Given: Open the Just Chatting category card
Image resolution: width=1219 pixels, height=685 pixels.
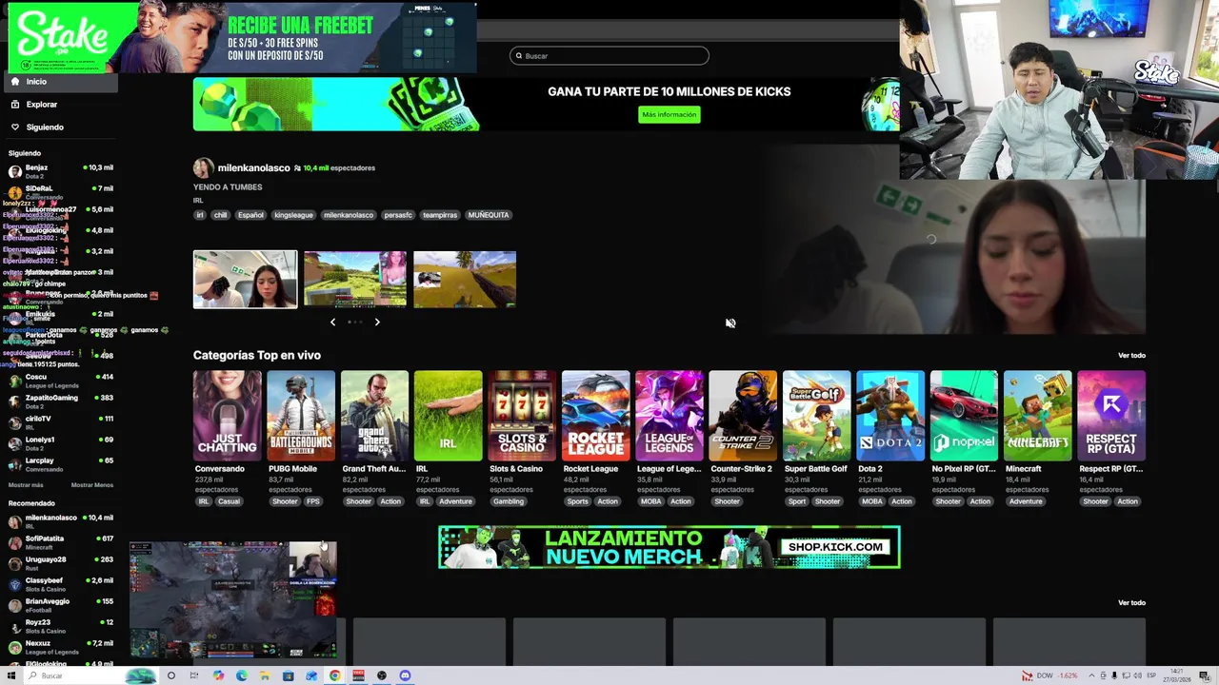Looking at the screenshot, I should 227,416.
